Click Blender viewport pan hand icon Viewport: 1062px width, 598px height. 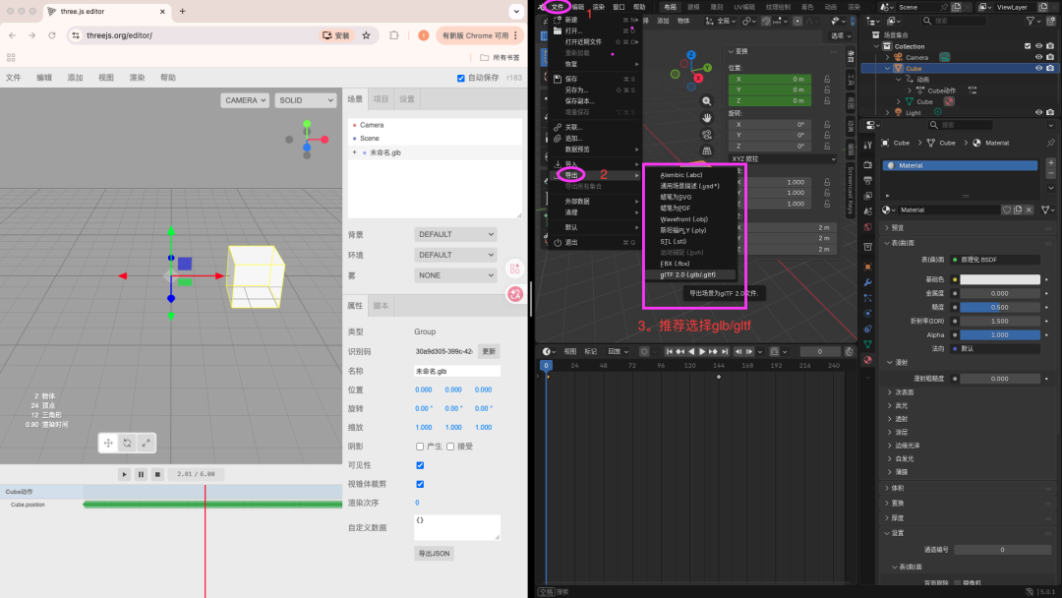[706, 118]
